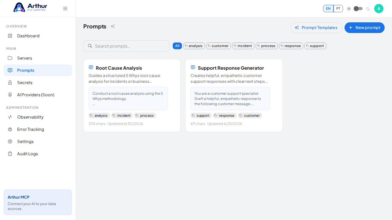
Task: Open the Root Cause Analysis card title
Action: tap(119, 68)
